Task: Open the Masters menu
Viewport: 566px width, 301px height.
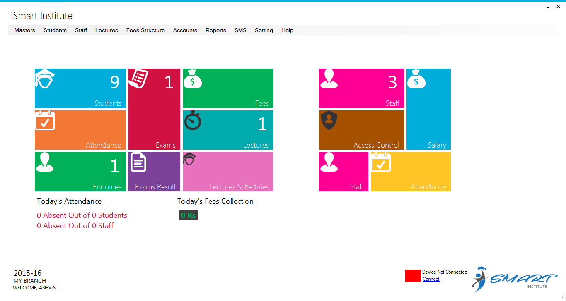Action: (x=25, y=30)
